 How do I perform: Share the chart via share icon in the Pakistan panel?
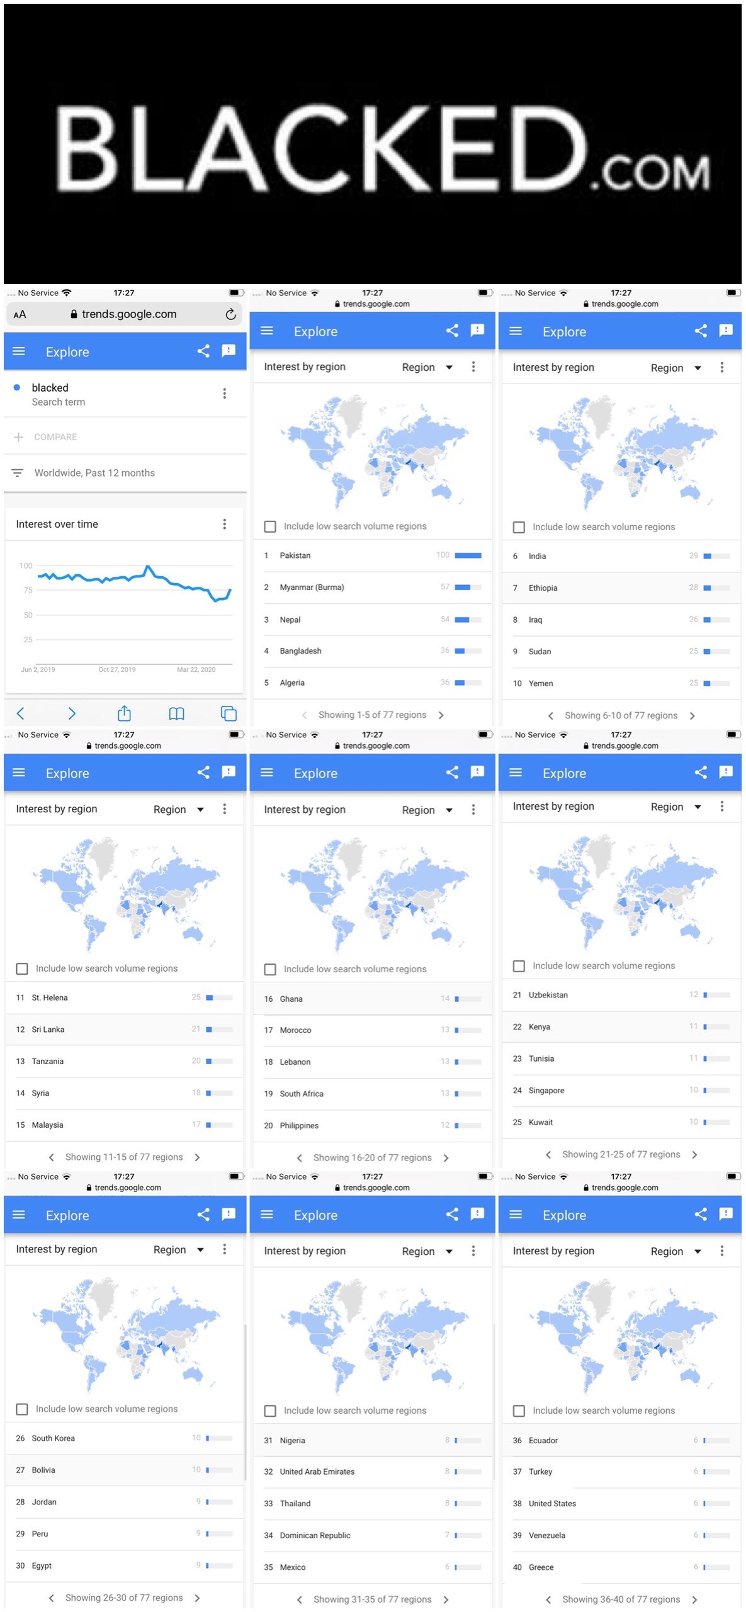pyautogui.click(x=452, y=331)
